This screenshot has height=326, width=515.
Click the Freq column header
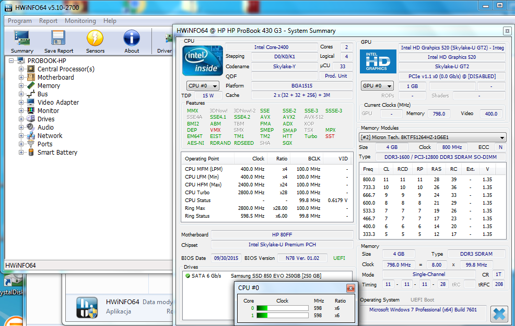click(368, 169)
